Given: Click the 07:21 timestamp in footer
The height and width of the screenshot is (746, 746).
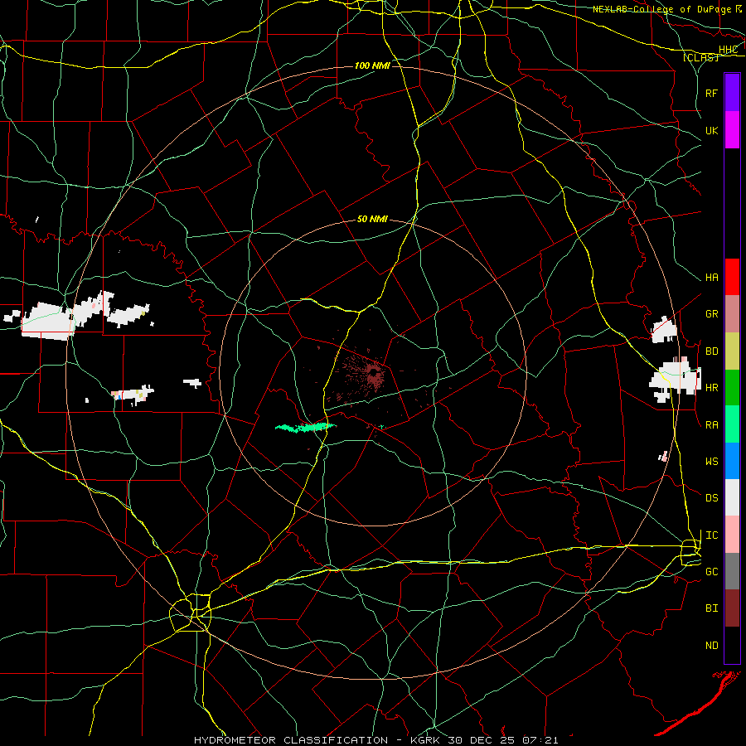Looking at the screenshot, I should pos(542,740).
